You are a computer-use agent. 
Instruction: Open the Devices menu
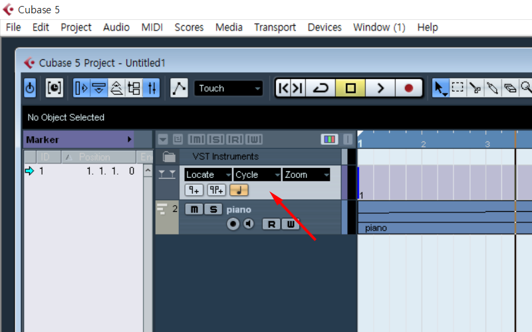(325, 27)
